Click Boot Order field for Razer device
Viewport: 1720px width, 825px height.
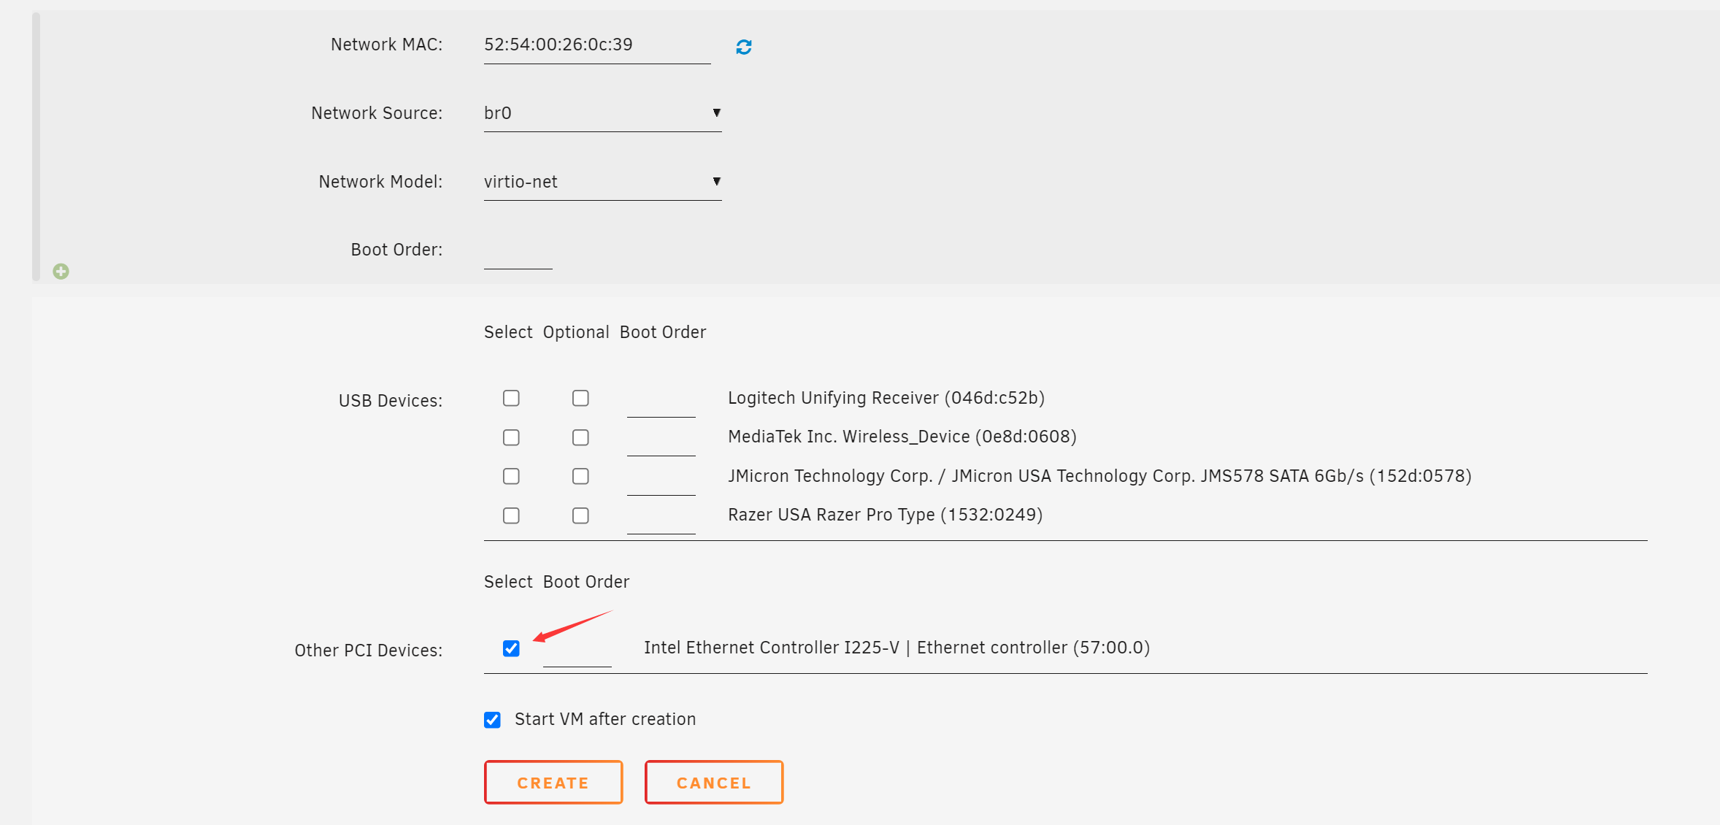click(661, 520)
